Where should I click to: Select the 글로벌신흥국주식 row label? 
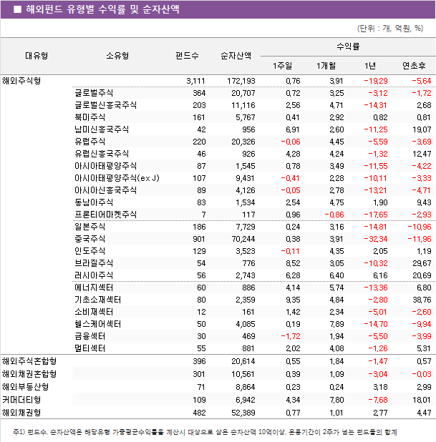[x=105, y=105]
